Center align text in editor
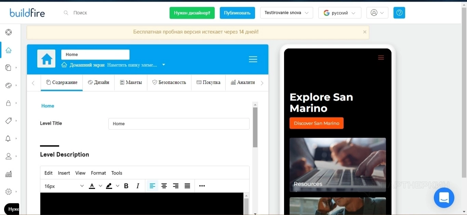This screenshot has width=467, height=215. pos(164,186)
